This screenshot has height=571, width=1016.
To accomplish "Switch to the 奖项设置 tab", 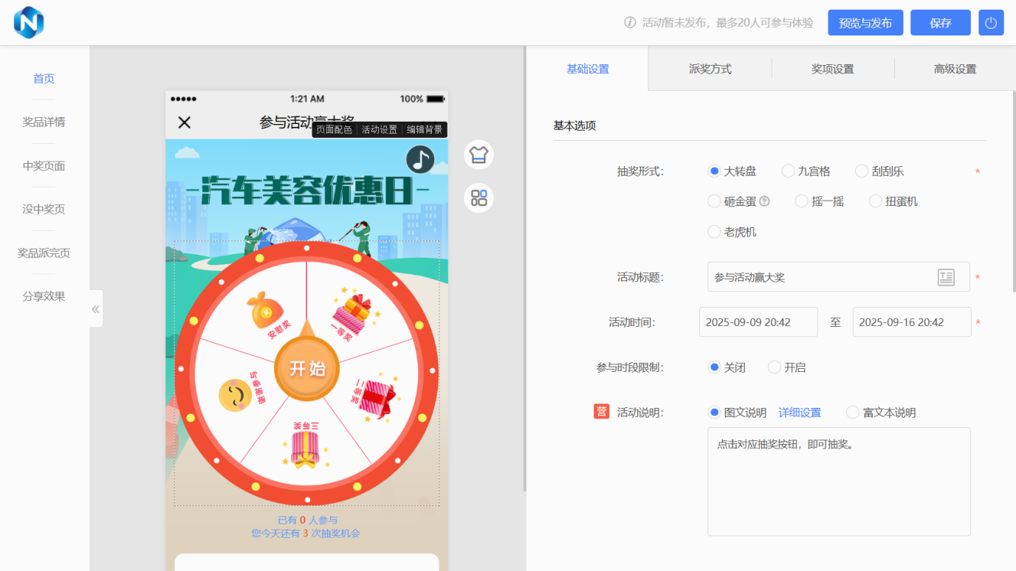I will tap(833, 68).
